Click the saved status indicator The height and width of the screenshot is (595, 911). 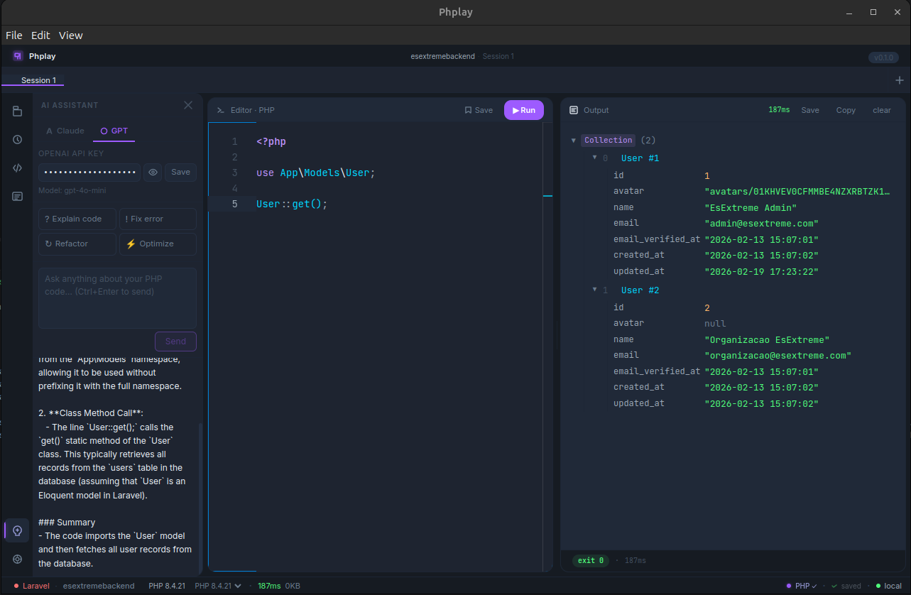point(846,586)
